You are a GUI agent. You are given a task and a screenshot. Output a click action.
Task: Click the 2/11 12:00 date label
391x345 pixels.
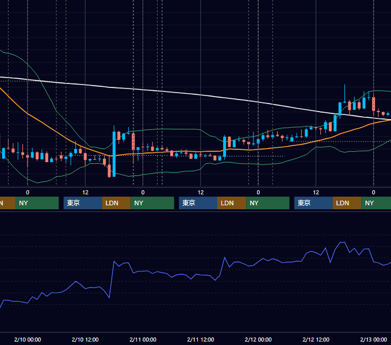[x=201, y=339]
